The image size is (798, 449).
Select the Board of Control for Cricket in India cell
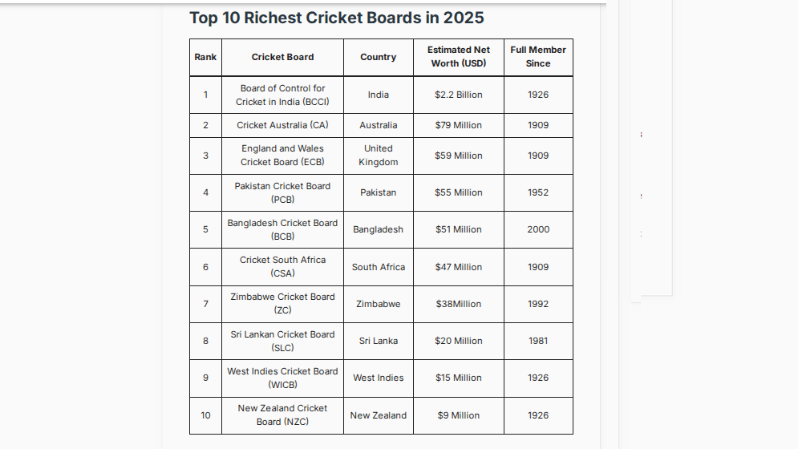(x=282, y=95)
